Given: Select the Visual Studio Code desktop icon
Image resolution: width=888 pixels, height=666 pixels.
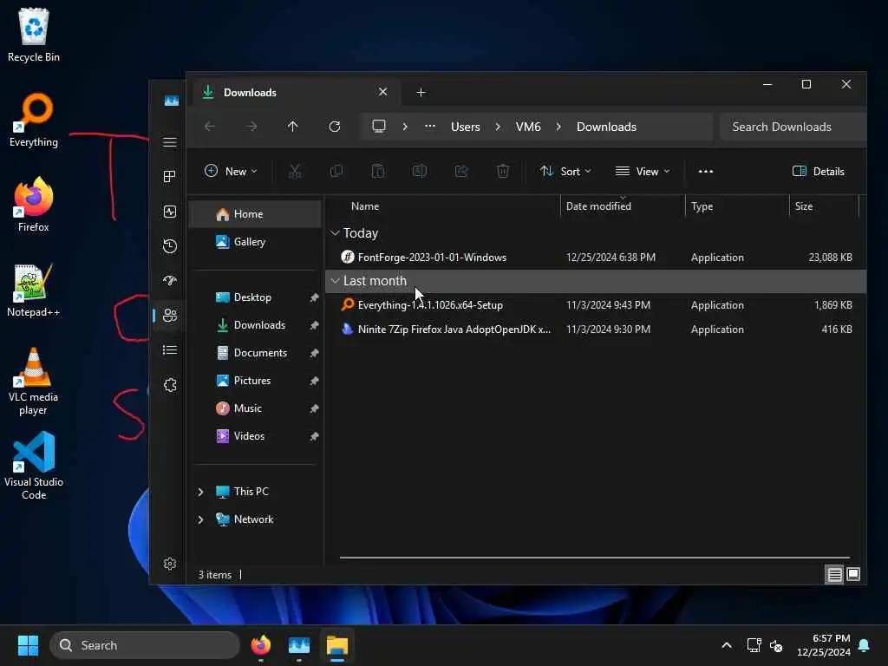Looking at the screenshot, I should (x=34, y=466).
